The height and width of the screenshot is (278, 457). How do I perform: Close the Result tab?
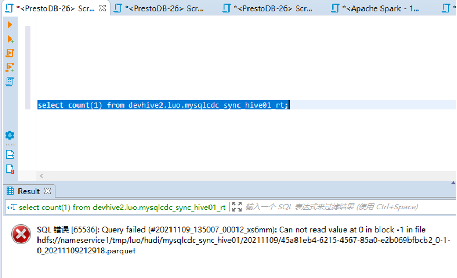pos(47,191)
